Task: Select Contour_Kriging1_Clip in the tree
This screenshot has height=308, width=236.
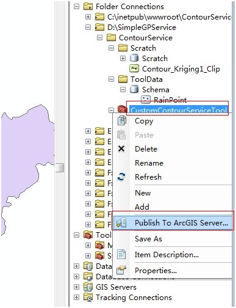Action: tap(181, 69)
